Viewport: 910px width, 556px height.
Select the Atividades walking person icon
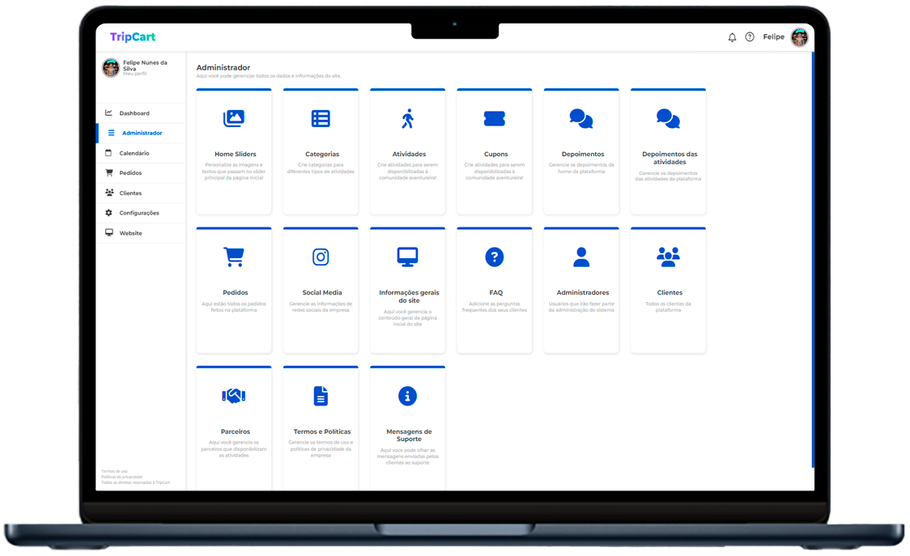tap(407, 118)
